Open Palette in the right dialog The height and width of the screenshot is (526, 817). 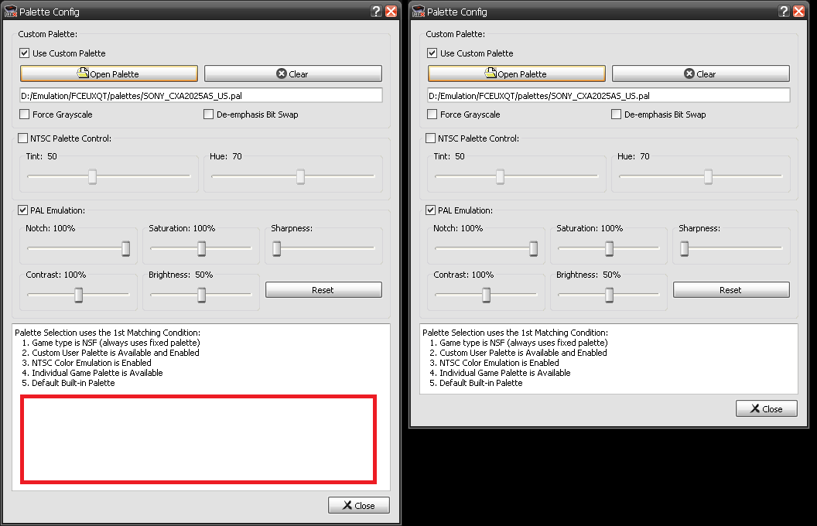pyautogui.click(x=515, y=73)
